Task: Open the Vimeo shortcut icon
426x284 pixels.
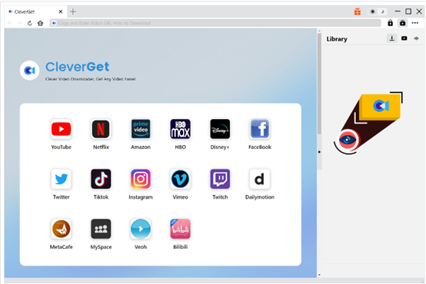Action: 180,179
